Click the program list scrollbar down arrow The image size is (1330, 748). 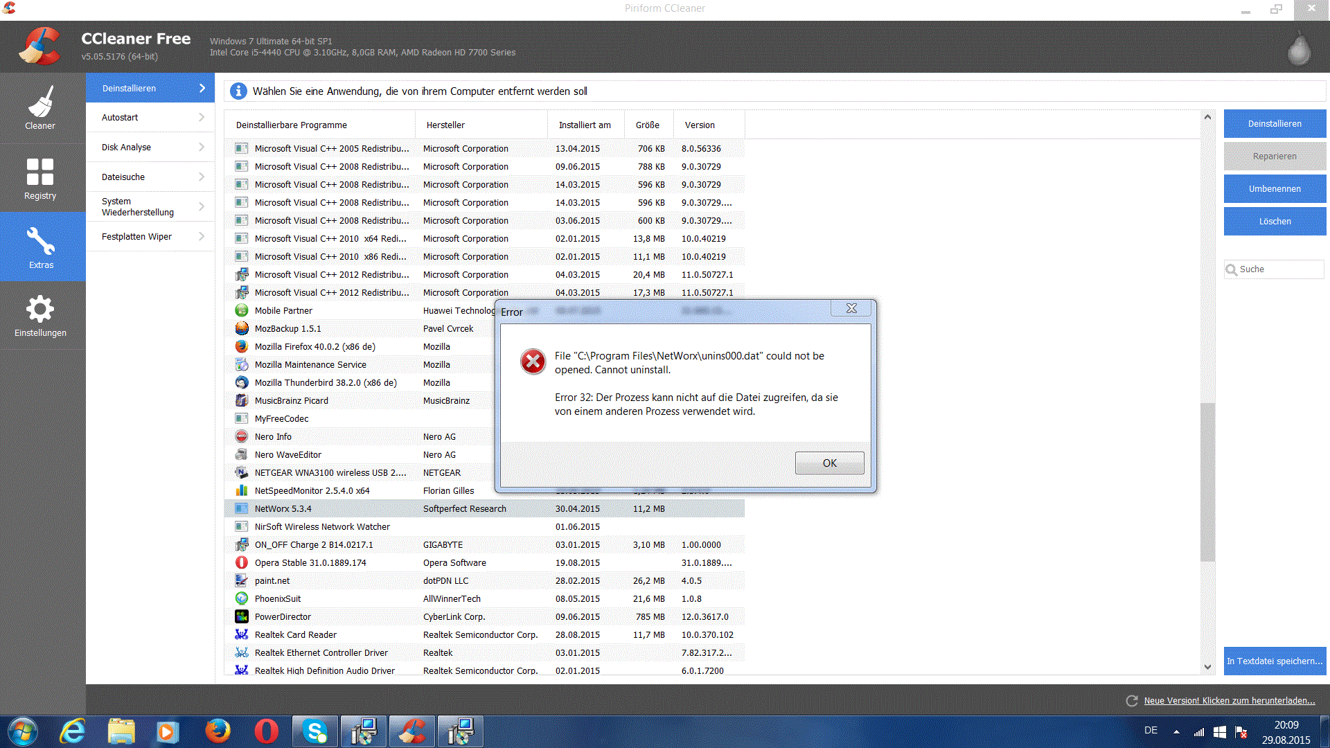(x=1207, y=667)
